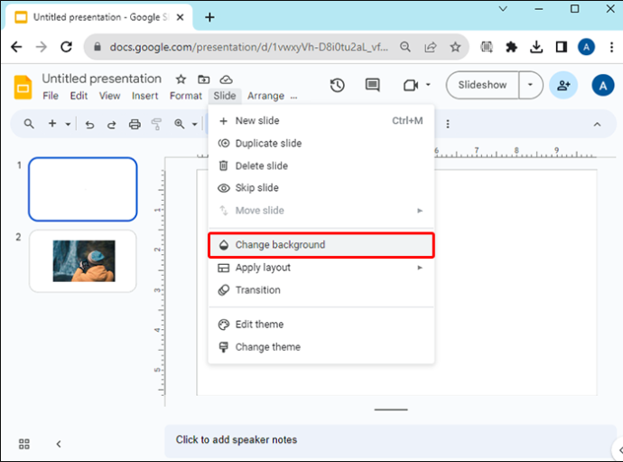Go back in the browser
The height and width of the screenshot is (462, 623).
click(16, 47)
